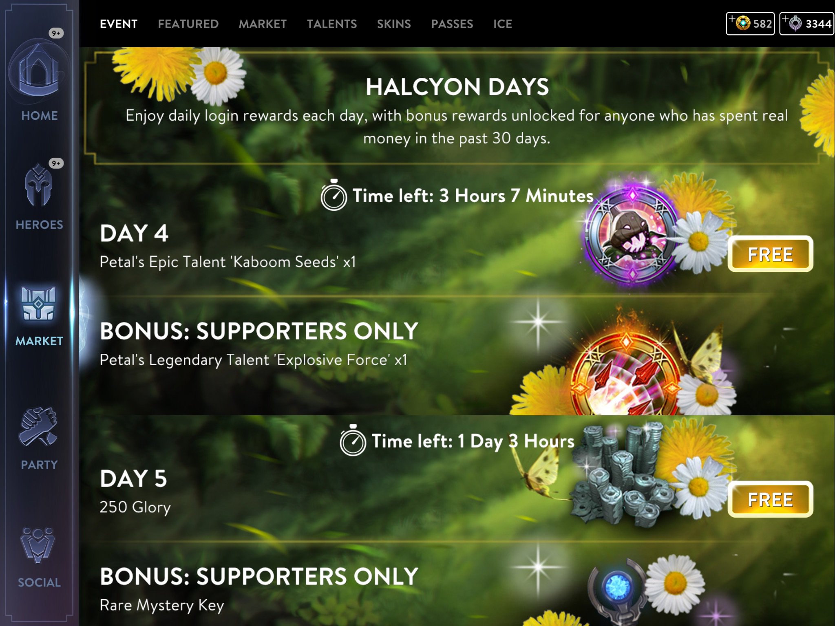Switch to the Talents tab
This screenshot has width=835, height=626.
coord(332,24)
